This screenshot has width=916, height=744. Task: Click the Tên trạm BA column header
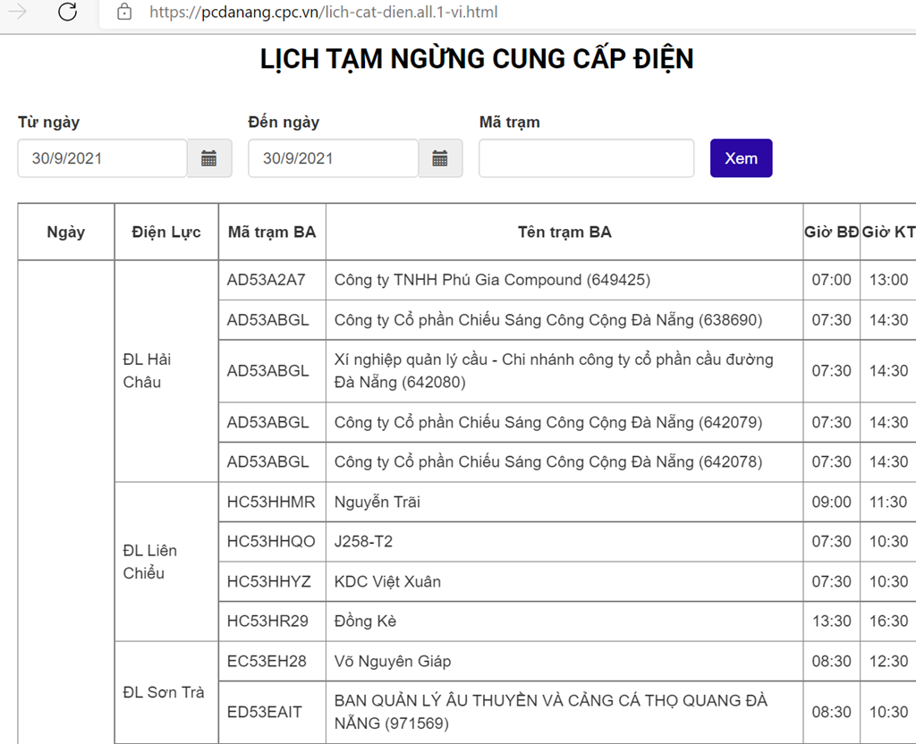[564, 232]
